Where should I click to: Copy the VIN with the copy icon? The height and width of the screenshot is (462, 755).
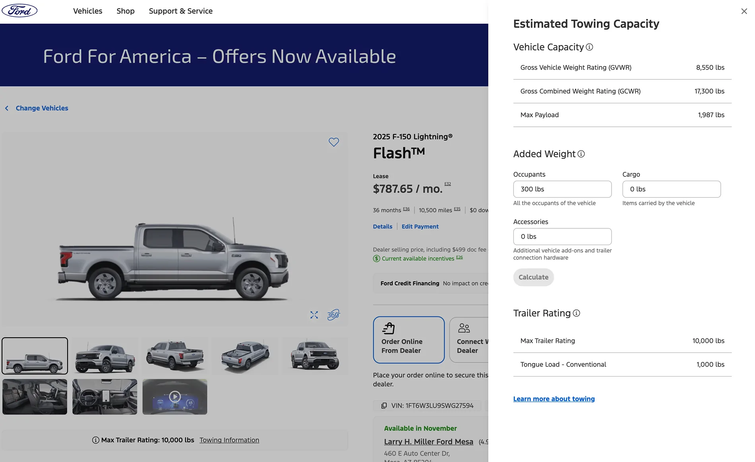coord(384,406)
